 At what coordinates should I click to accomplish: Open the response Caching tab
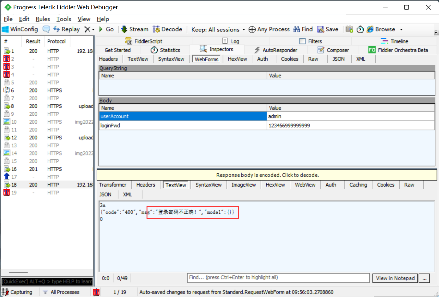[358, 185]
